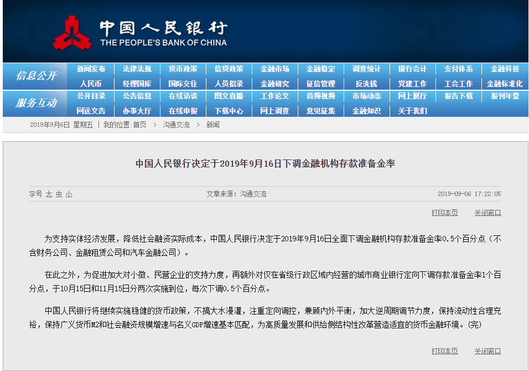Select 调查统计 in the navigation
The height and width of the screenshot is (371, 529).
pos(366,69)
